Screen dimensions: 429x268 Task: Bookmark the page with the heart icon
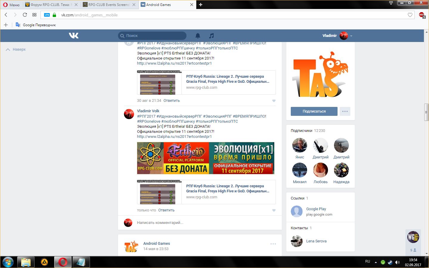410,15
